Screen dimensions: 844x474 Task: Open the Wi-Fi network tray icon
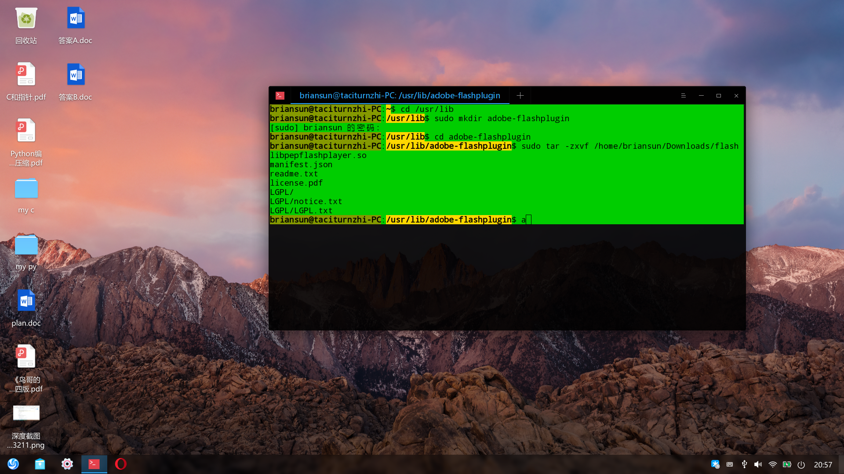tap(772, 464)
